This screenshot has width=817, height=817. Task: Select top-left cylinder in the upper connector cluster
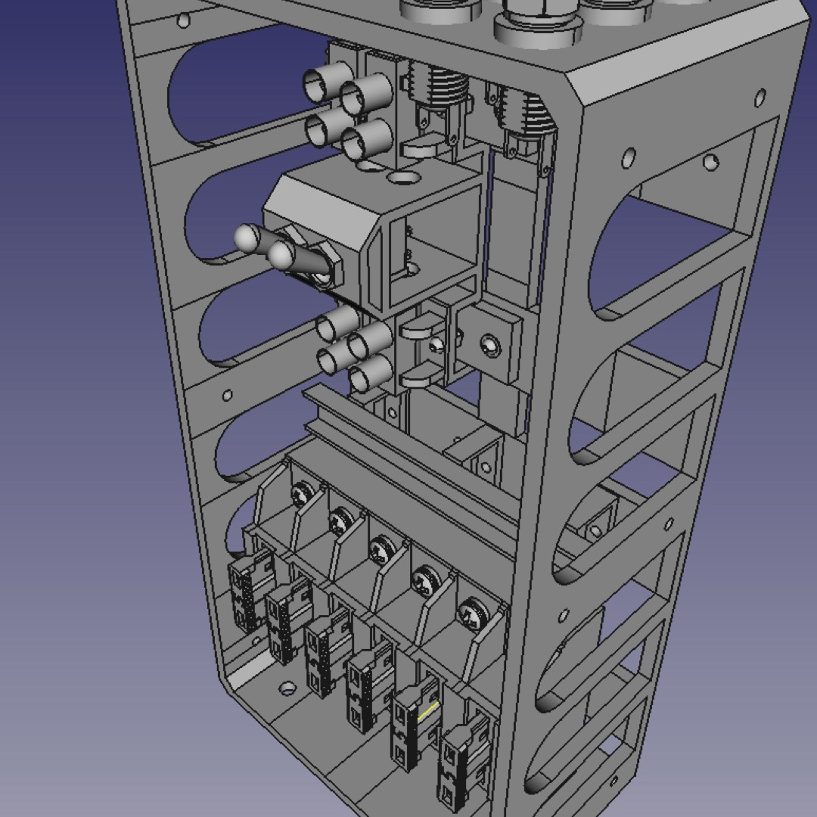click(322, 85)
